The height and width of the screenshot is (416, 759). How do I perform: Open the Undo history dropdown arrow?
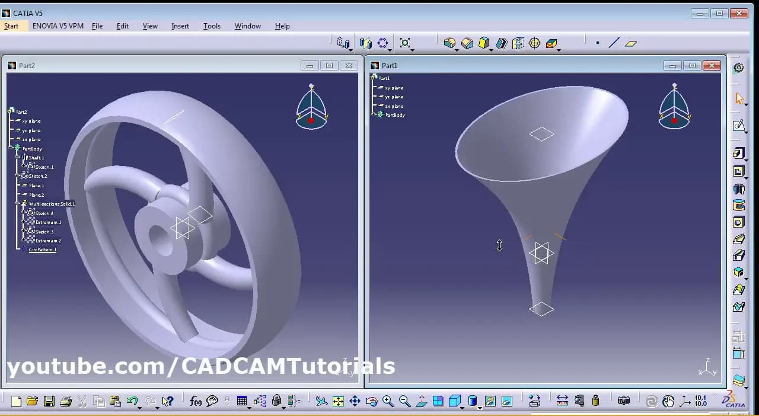click(139, 407)
